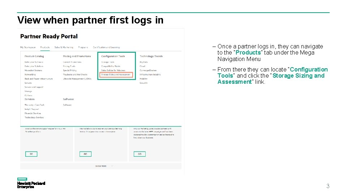347x195 pixels.
Task: Open Enterprise Solutions link
Action: (x=34, y=66)
